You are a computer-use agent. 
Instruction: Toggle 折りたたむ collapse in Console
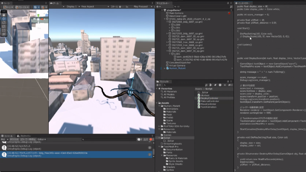[x=14, y=139]
